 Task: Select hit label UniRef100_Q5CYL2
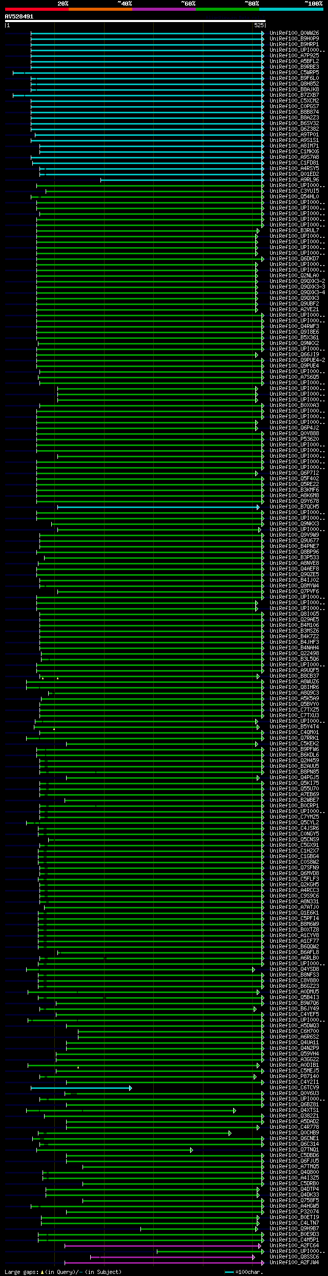[294, 823]
